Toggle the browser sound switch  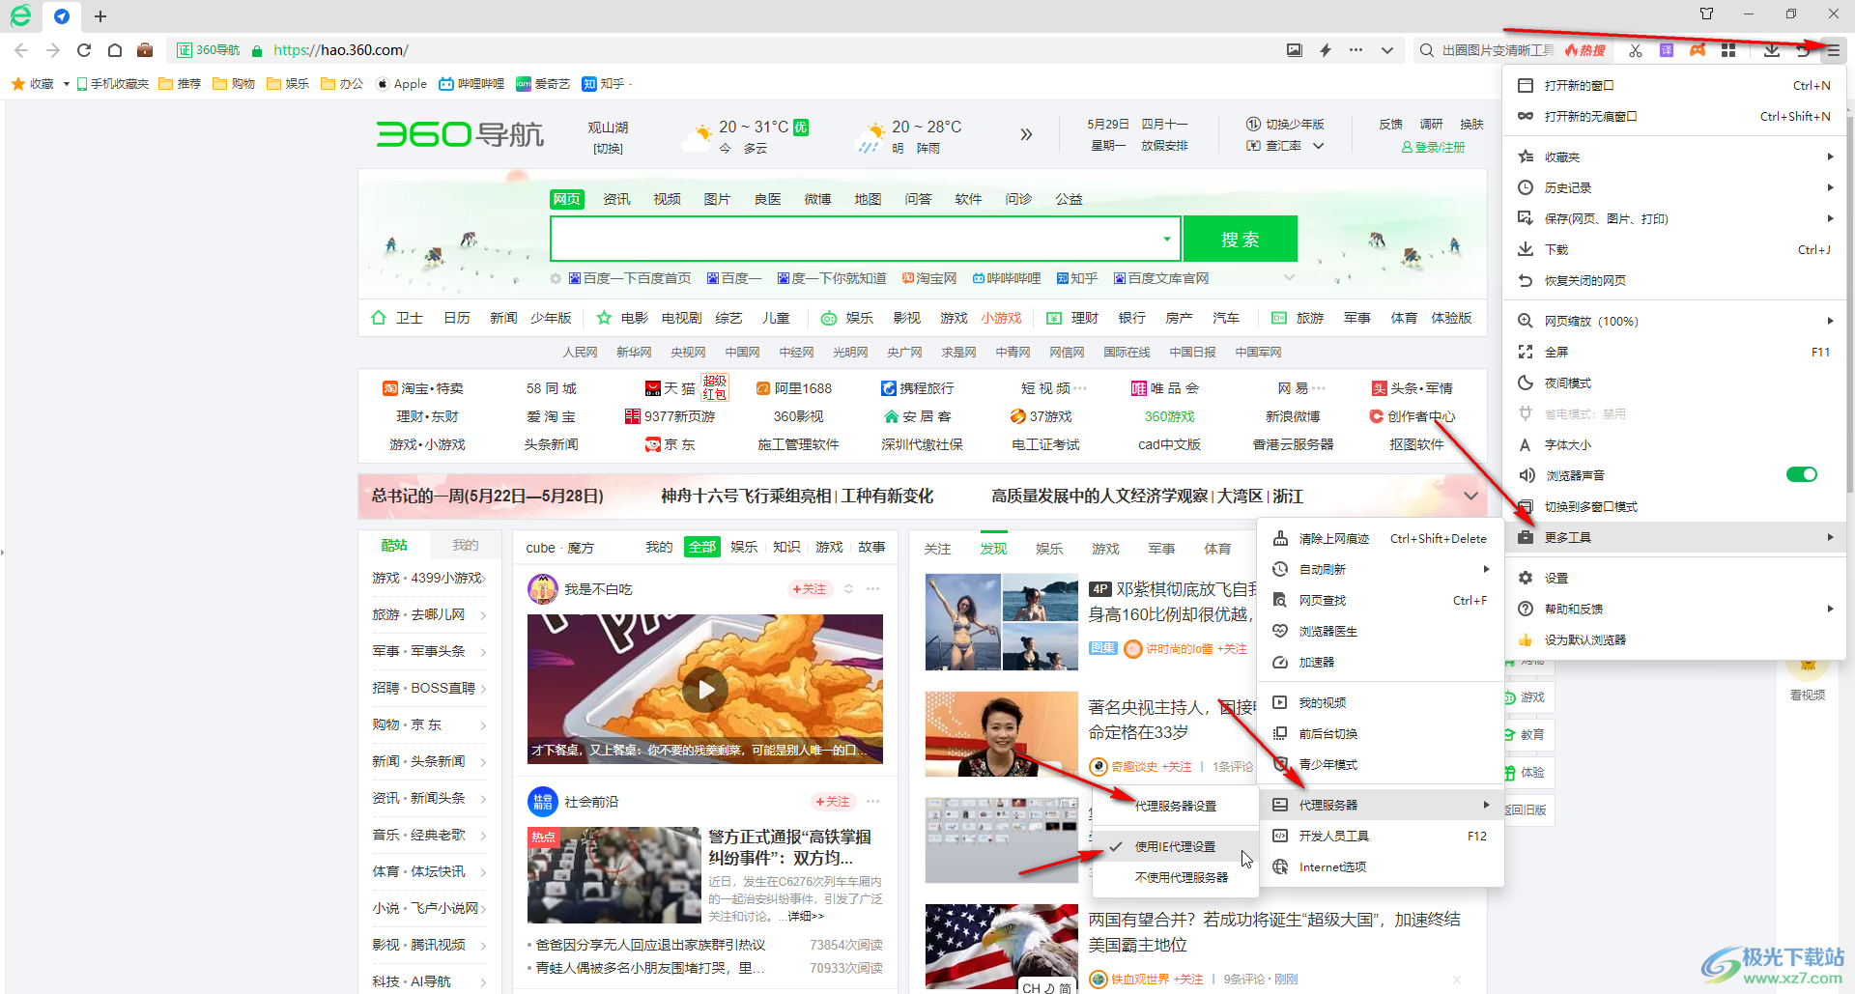coord(1801,474)
